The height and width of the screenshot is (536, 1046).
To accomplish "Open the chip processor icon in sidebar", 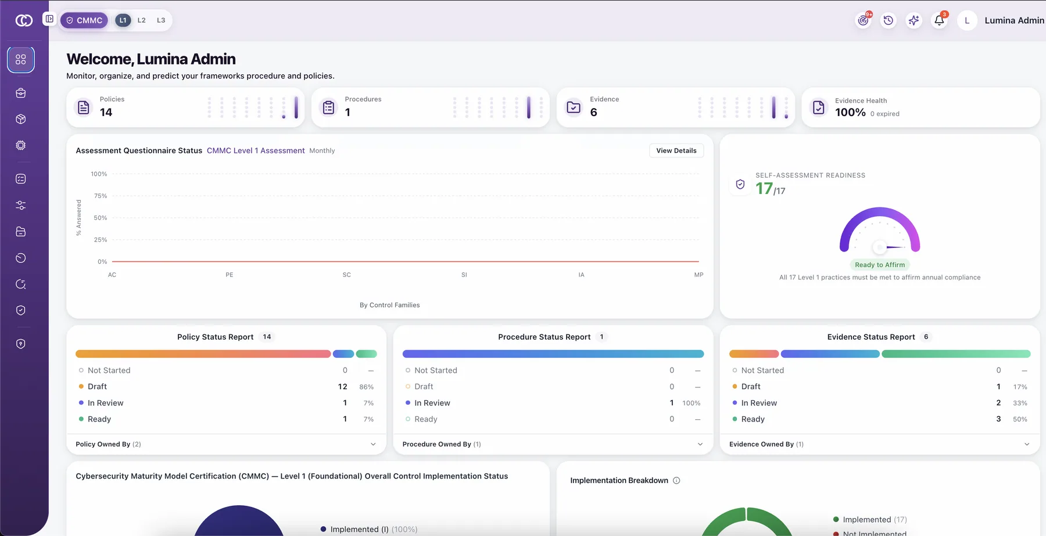I will 21,145.
